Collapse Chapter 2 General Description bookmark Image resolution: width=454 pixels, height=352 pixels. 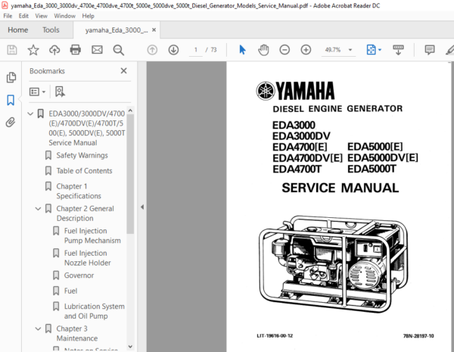coord(38,209)
